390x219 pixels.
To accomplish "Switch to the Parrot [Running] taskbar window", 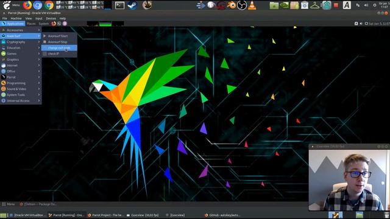I will (66, 215).
